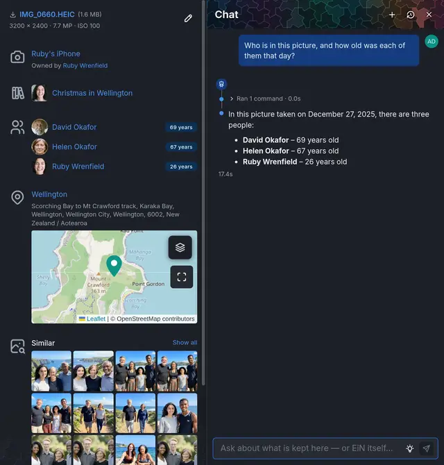Click the location pin section icon
444x465 pixels.
(x=17, y=198)
